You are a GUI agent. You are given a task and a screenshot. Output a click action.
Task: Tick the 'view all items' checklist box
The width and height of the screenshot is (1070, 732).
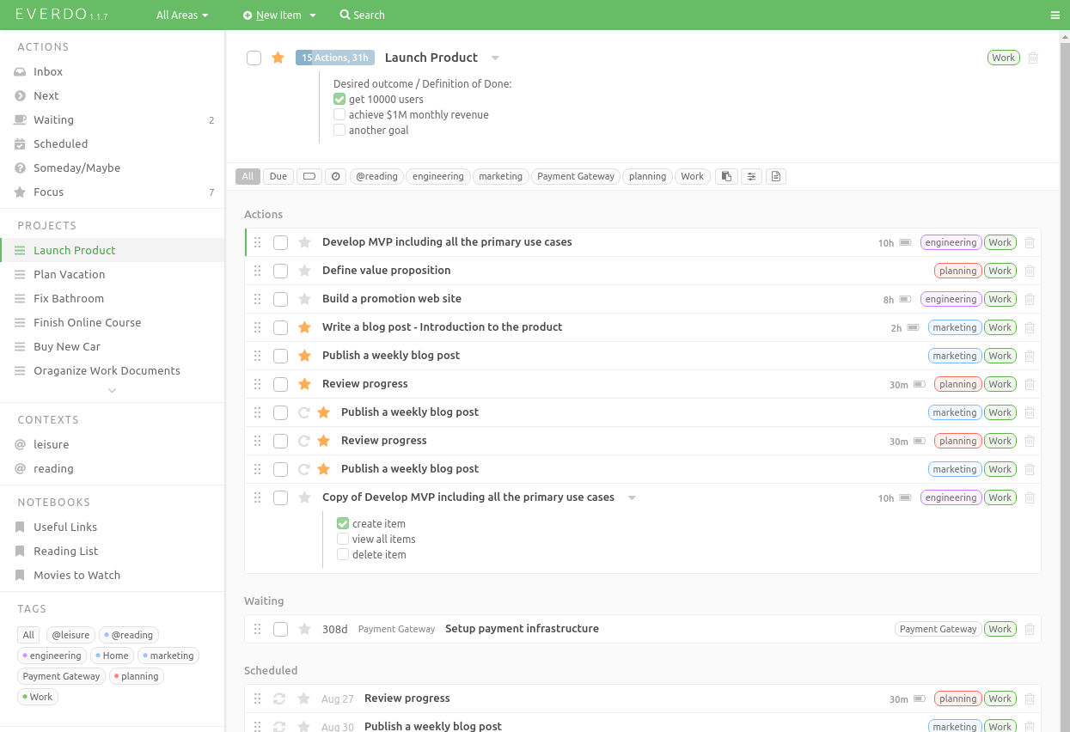click(343, 540)
